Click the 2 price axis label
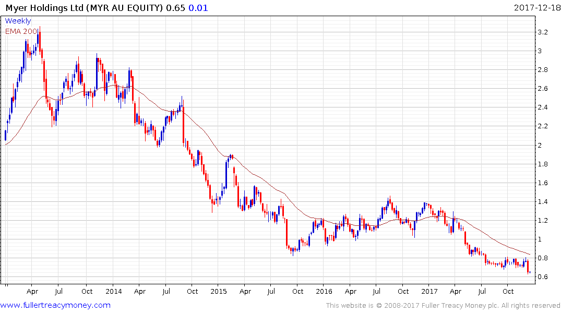The width and height of the screenshot is (561, 313). click(x=540, y=145)
